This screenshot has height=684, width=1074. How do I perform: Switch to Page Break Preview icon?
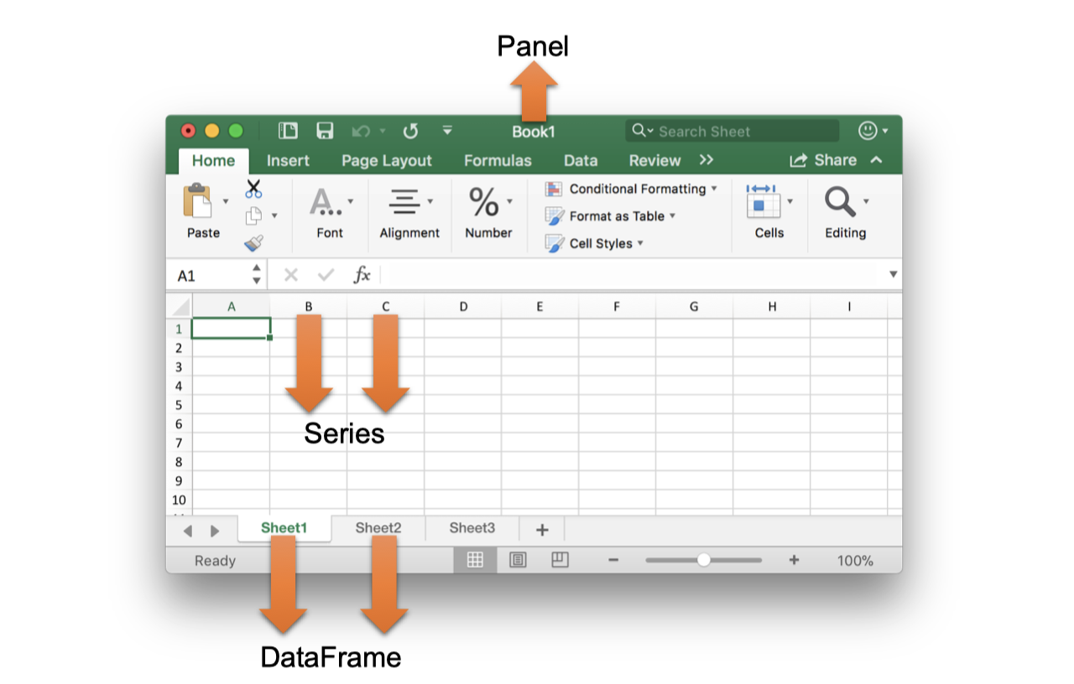tap(560, 560)
